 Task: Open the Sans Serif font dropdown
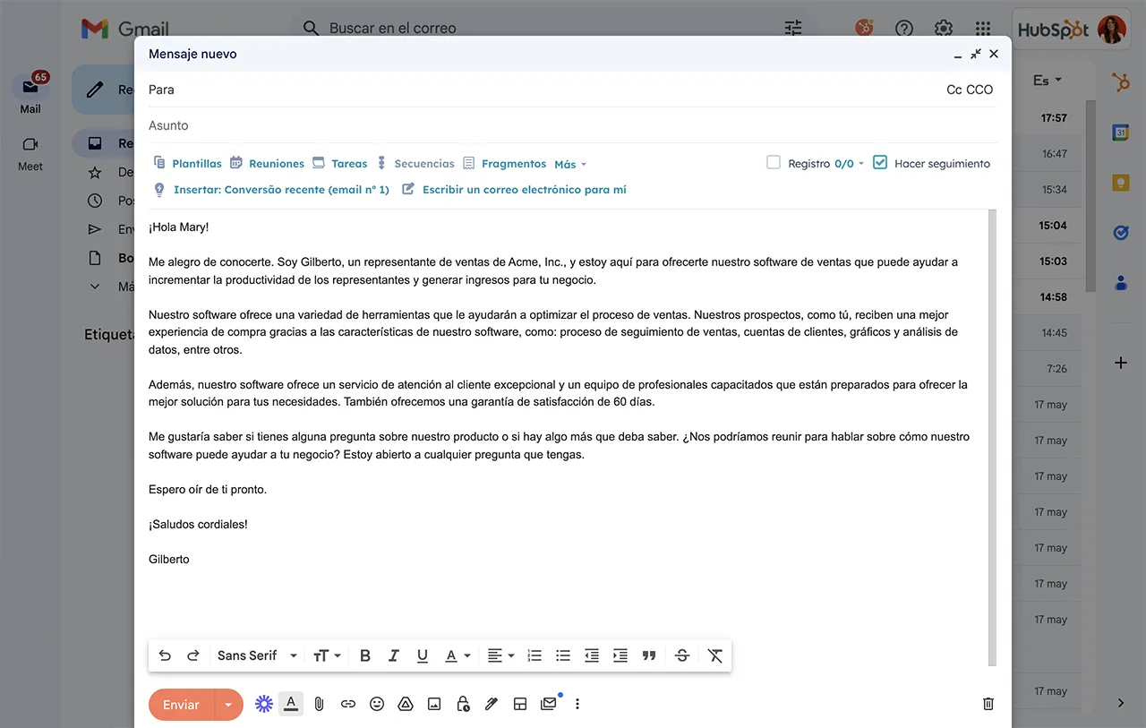[255, 655]
